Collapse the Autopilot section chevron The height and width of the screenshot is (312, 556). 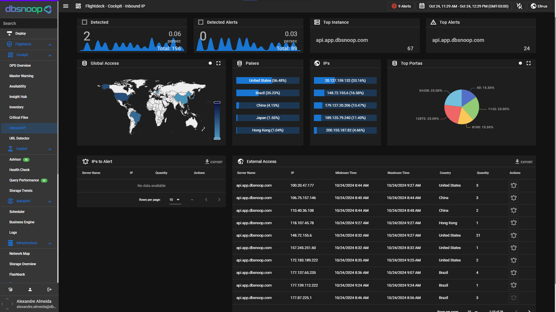click(50, 201)
